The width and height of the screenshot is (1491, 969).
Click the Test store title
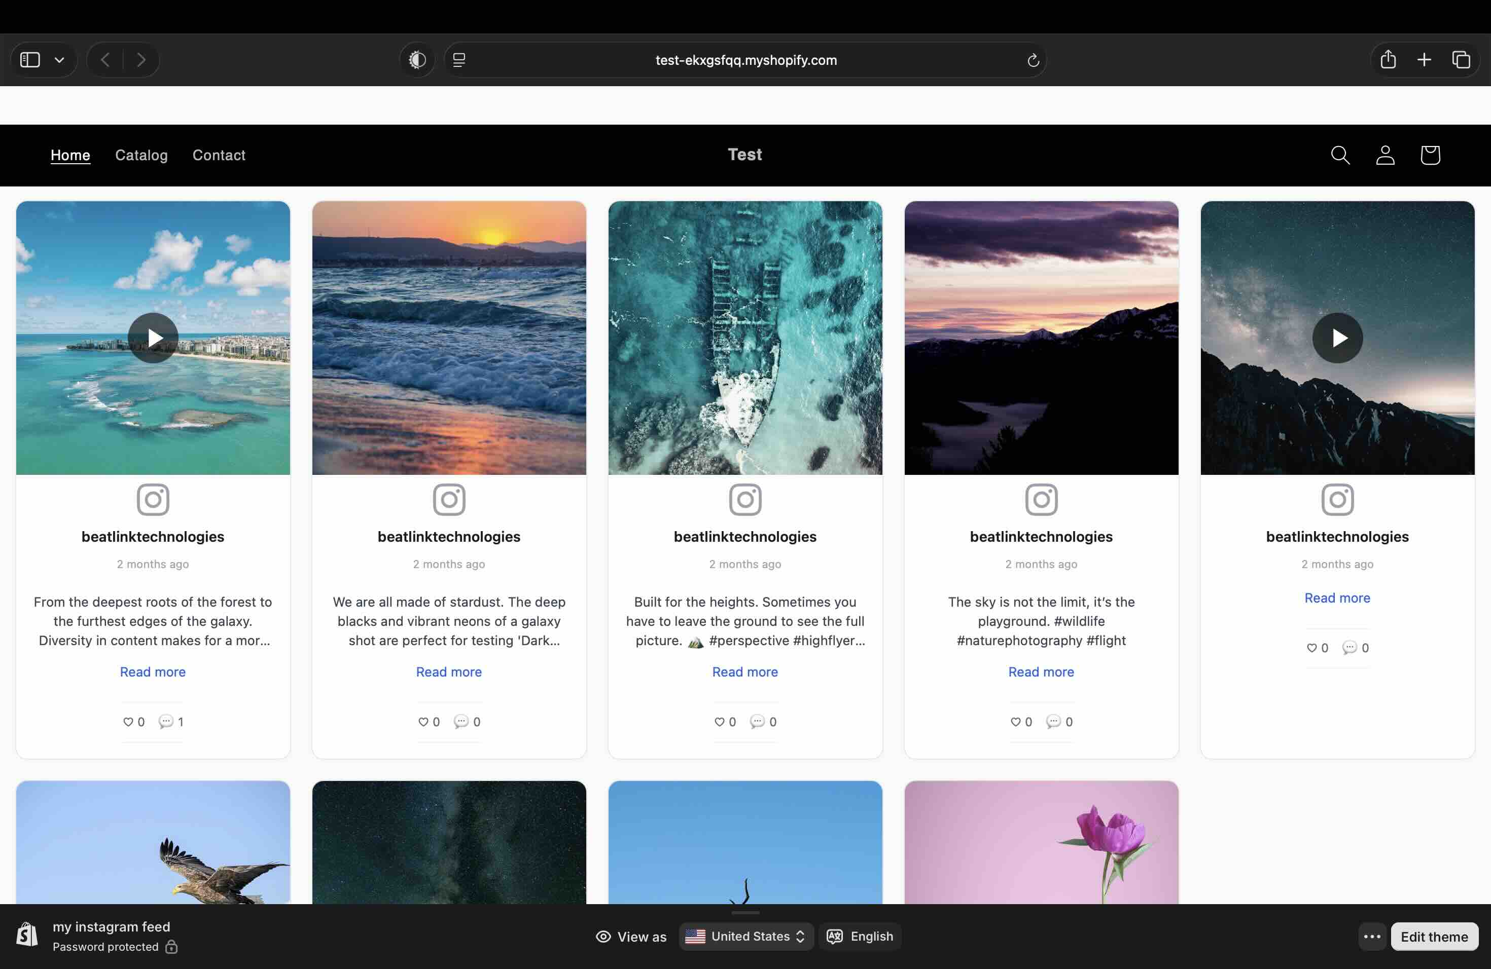[745, 155]
